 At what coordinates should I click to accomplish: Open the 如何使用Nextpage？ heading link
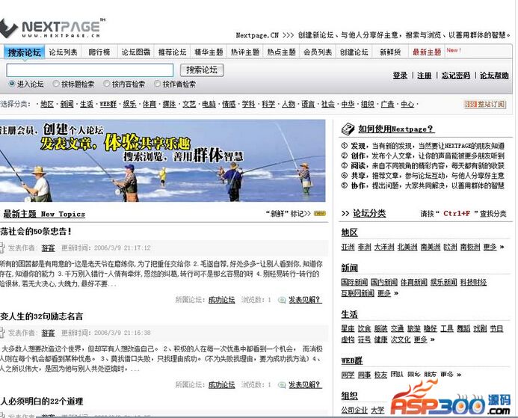(396, 129)
